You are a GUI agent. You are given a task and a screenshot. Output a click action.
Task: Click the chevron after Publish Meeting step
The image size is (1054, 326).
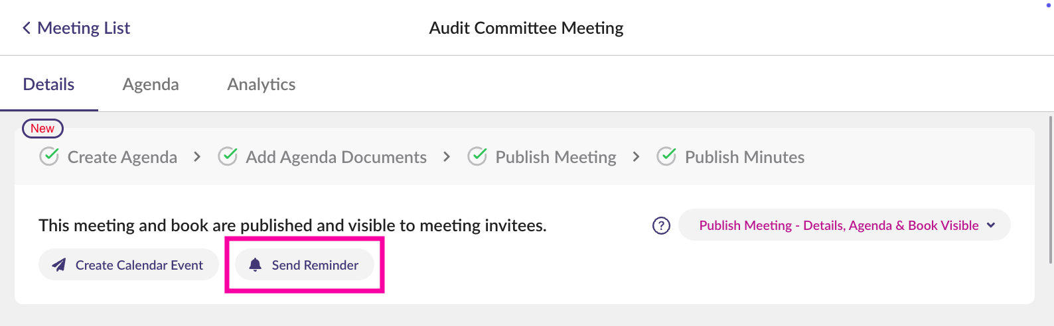click(x=637, y=157)
